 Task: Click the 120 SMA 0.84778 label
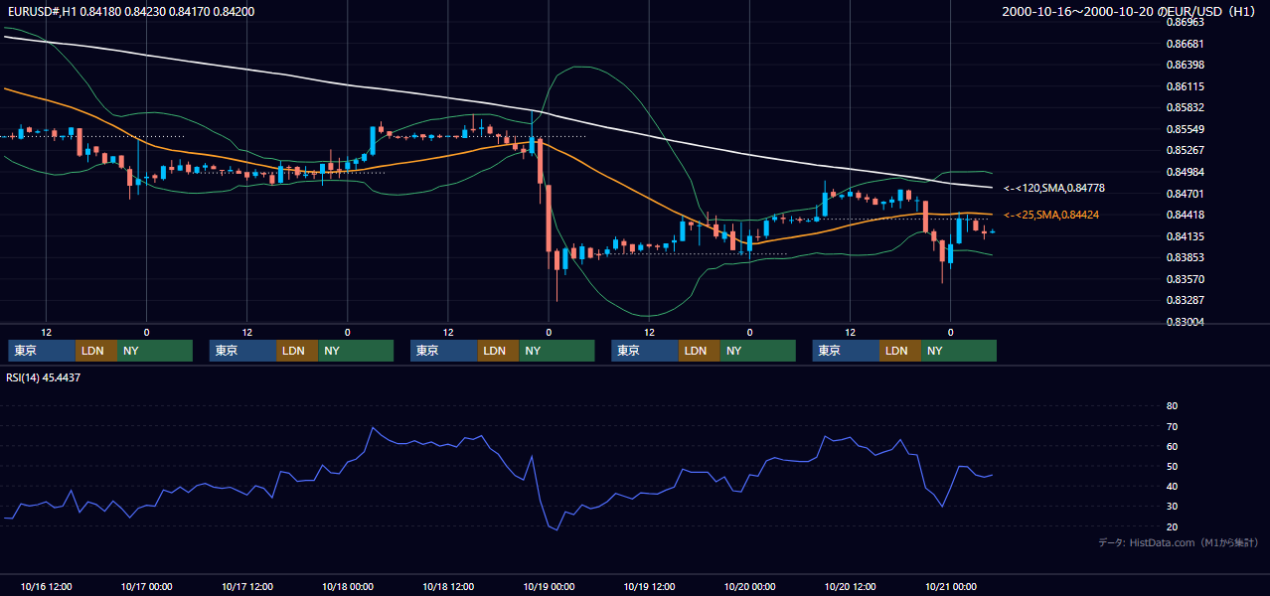coord(1054,188)
